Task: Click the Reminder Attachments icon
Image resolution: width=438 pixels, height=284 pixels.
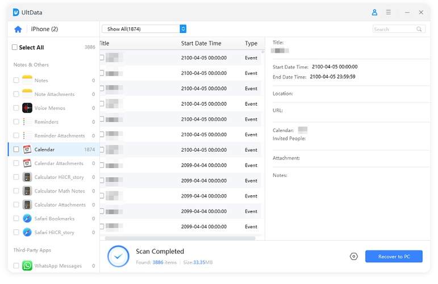Action: coord(27,135)
